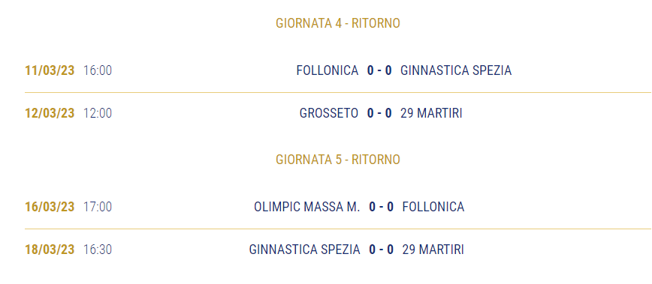652x284 pixels.
Task: Open the 0 - 0 score of Grosseto vs 29 Martiri
Action: click(x=379, y=113)
